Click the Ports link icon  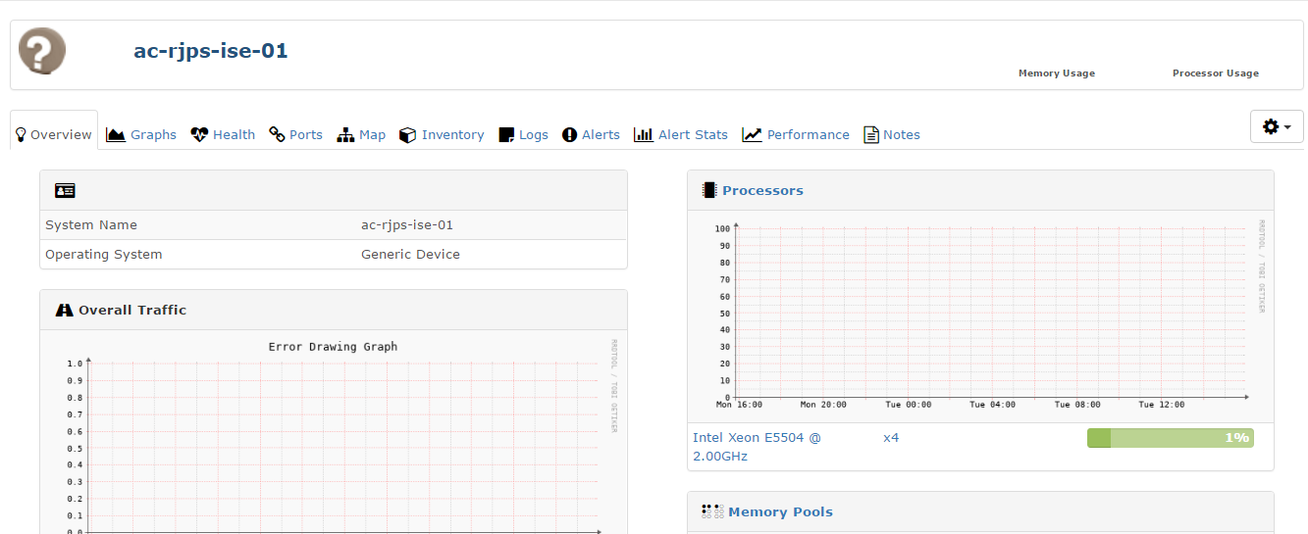tap(277, 134)
